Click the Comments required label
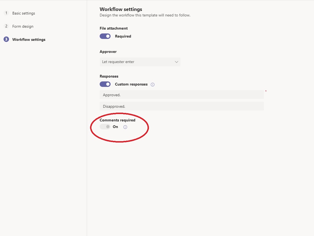The image size is (314, 236). 117,120
